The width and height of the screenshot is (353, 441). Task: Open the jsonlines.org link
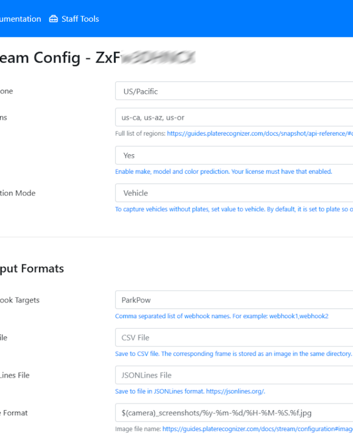click(x=236, y=391)
